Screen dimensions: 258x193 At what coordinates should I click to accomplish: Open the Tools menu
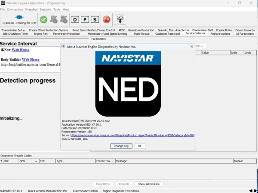click(57, 9)
